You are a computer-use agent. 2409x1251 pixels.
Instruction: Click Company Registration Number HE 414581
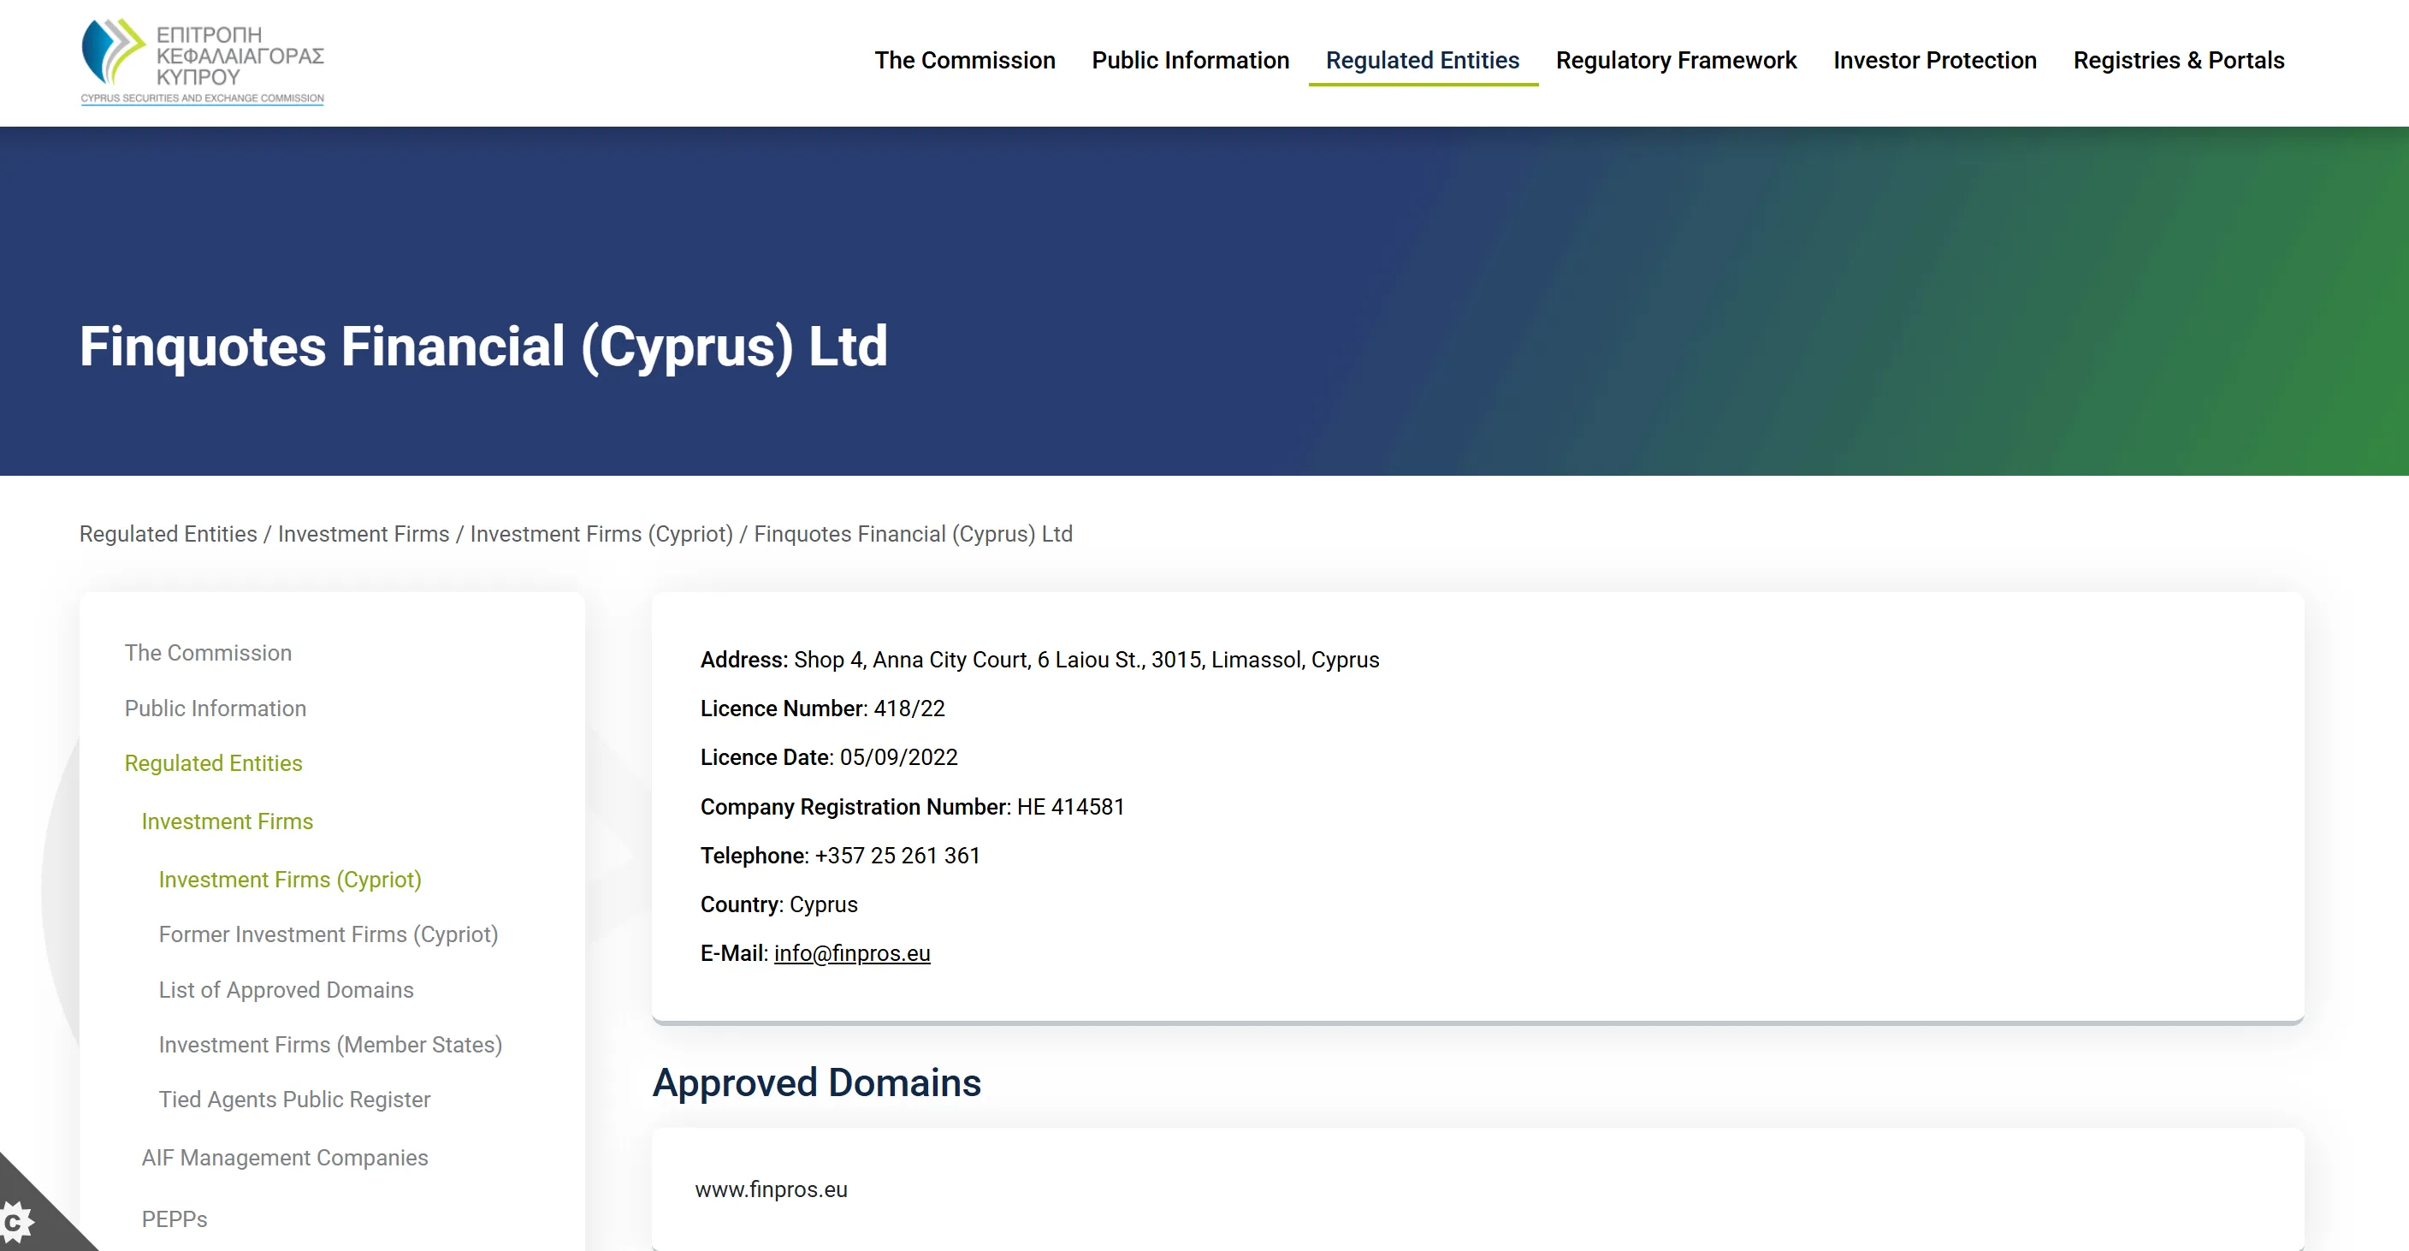(x=913, y=808)
